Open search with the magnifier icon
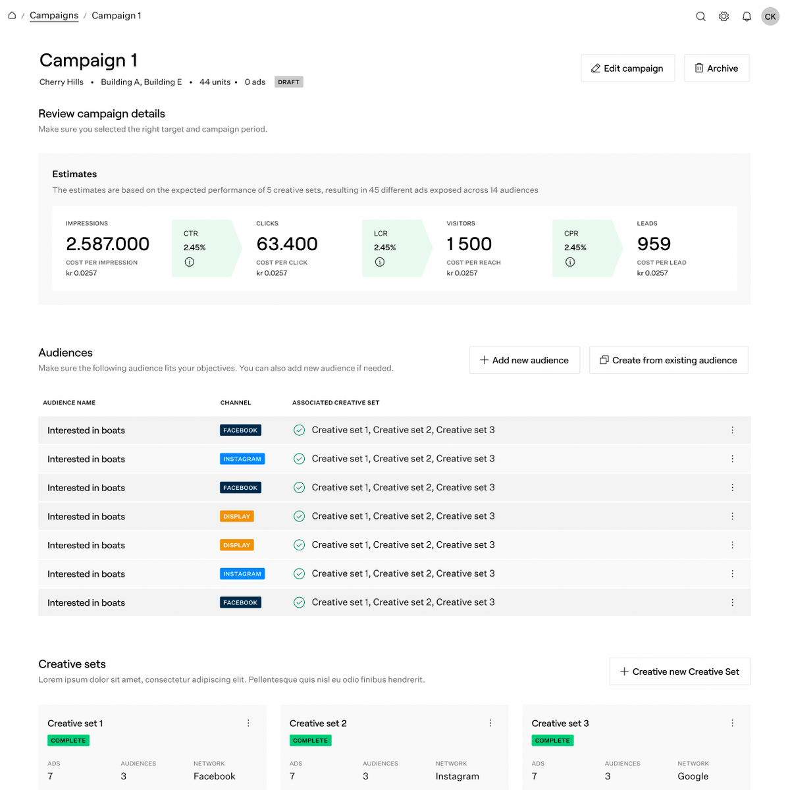Screen dimensions: 790x790 click(700, 16)
